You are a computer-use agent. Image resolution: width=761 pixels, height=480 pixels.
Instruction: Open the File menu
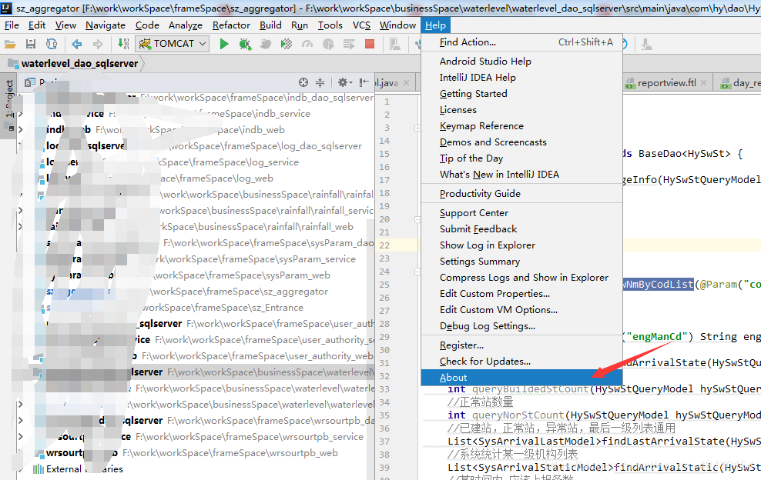(x=12, y=25)
